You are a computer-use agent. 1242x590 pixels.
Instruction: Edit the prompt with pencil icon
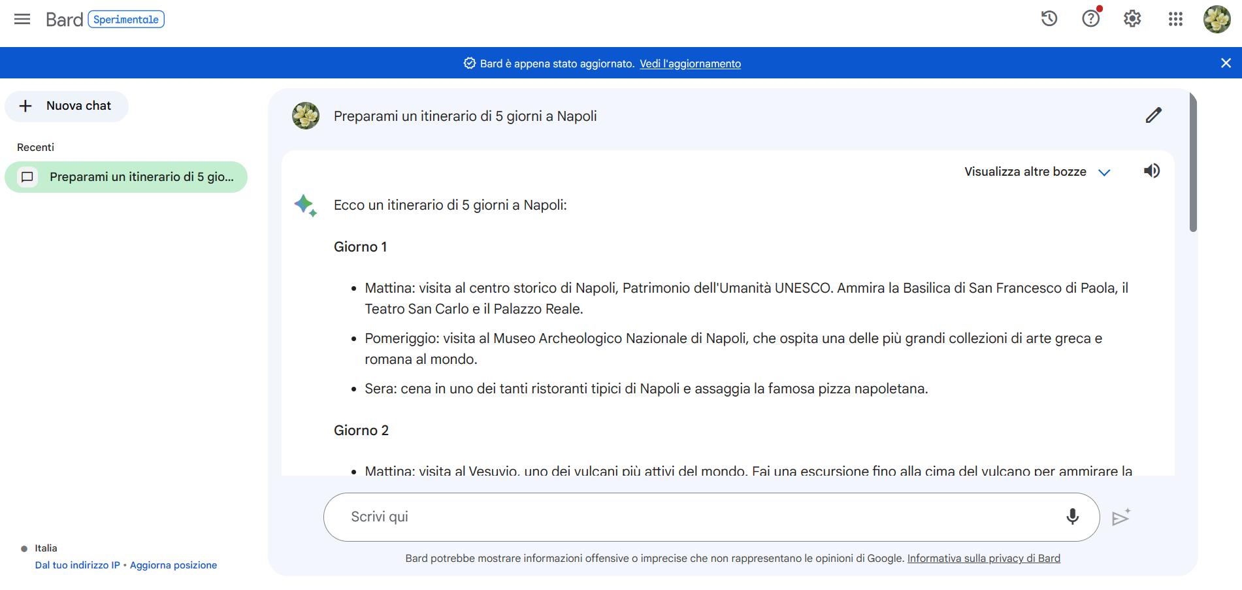[x=1154, y=116]
